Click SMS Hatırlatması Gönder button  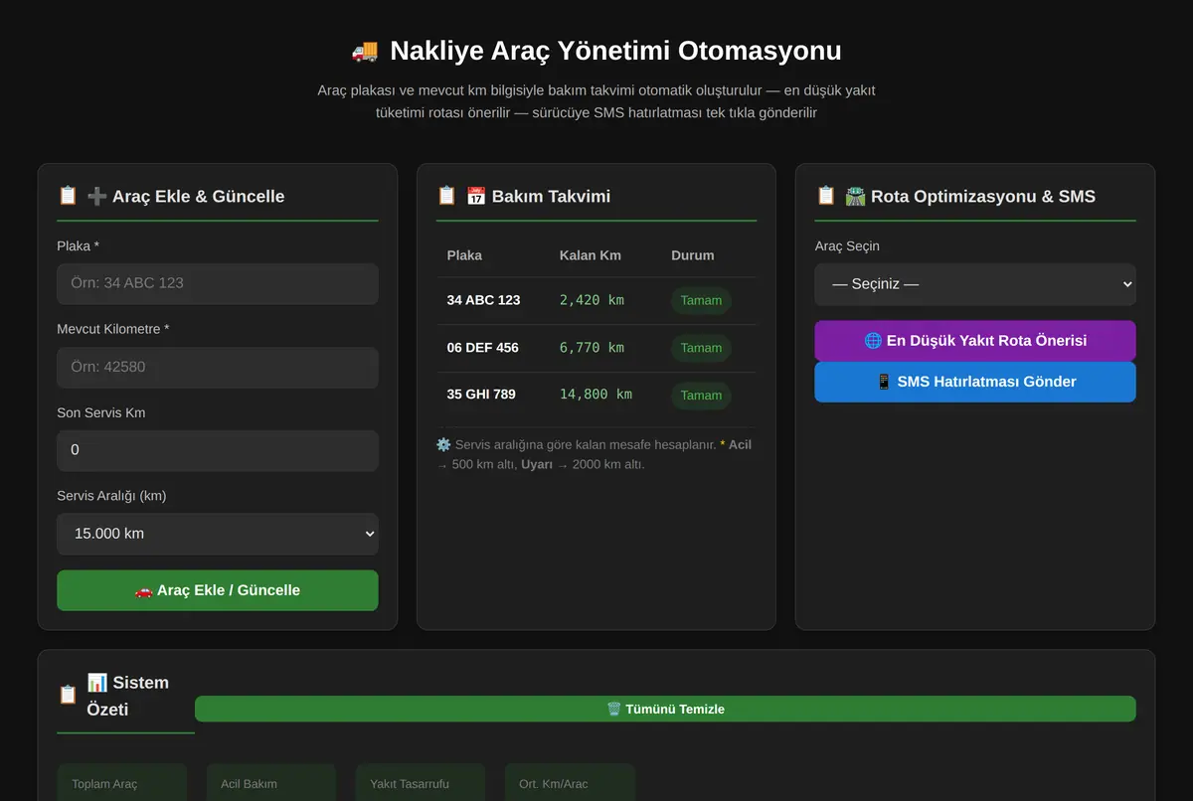point(975,382)
